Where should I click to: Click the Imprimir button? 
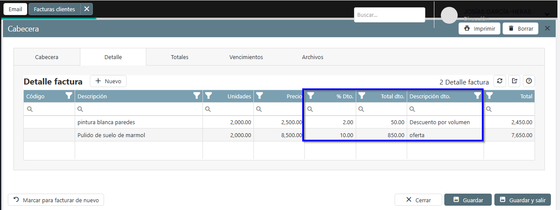coord(479,29)
